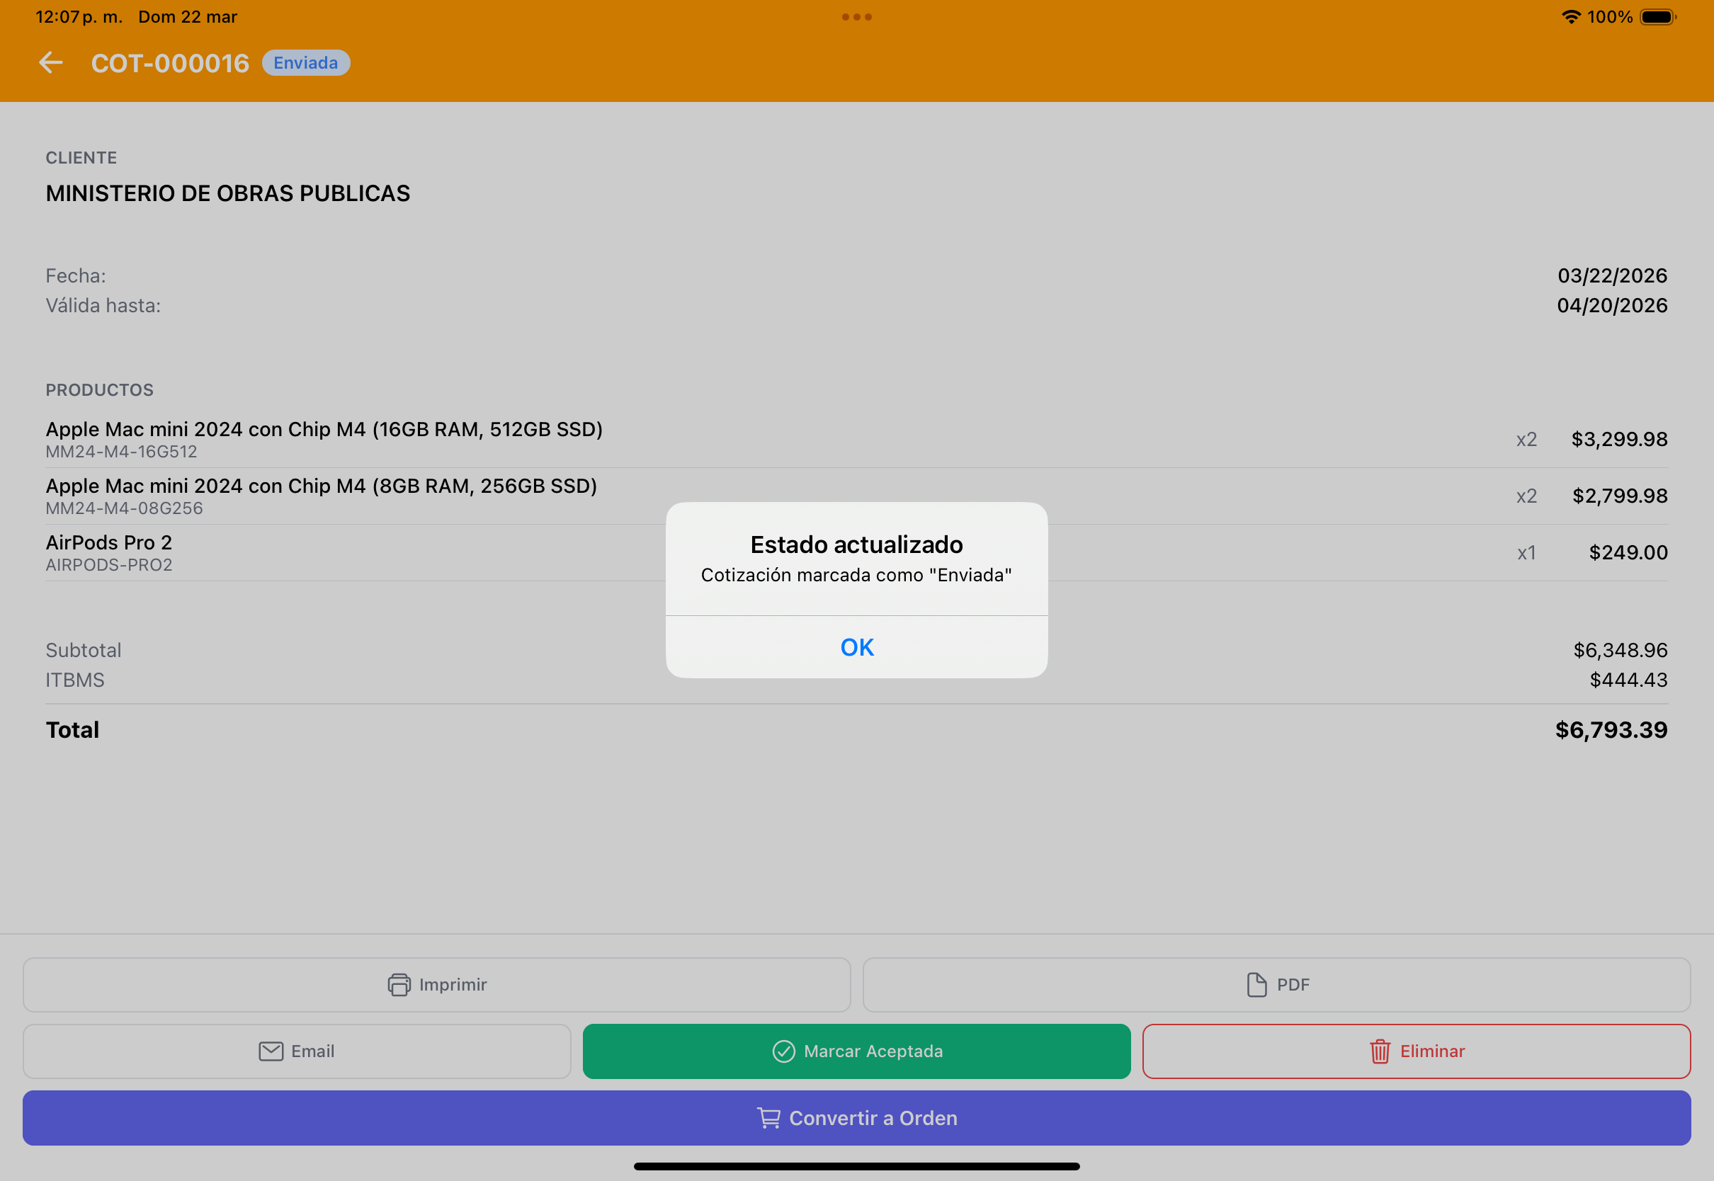Image resolution: width=1714 pixels, height=1181 pixels.
Task: Dismiss the alert with OK
Action: pyautogui.click(x=857, y=647)
